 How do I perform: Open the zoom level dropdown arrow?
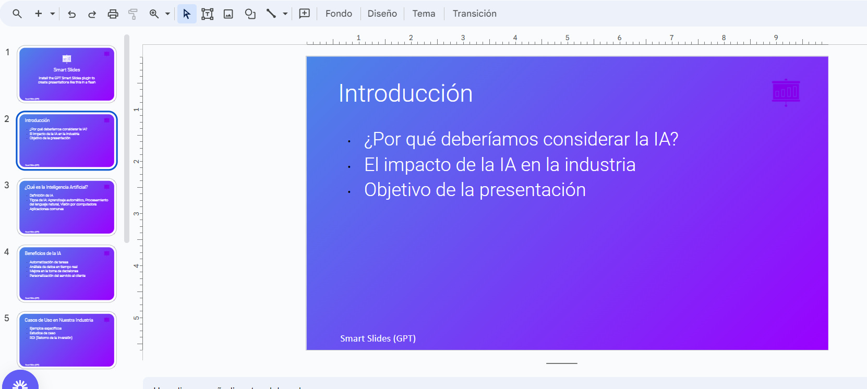coord(167,14)
